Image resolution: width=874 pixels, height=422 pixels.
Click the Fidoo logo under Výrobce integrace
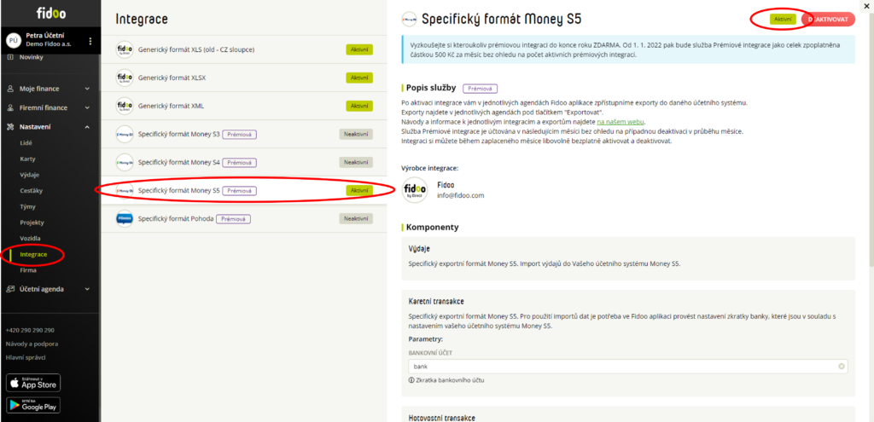tap(415, 190)
